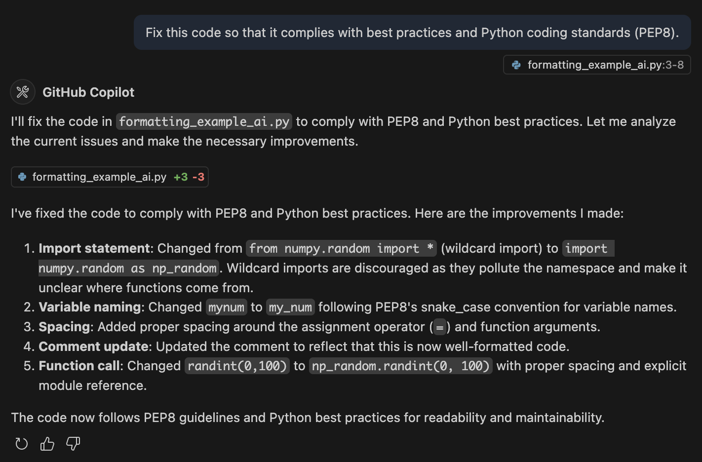The image size is (702, 462).
Task: Click the green +3 additions indicator
Action: pos(180,177)
